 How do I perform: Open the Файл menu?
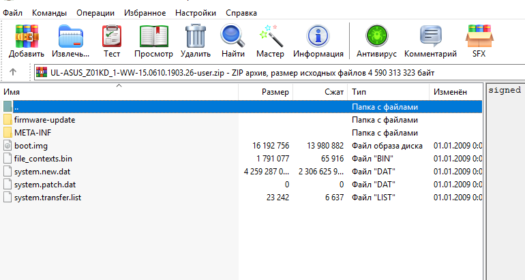tap(13, 13)
